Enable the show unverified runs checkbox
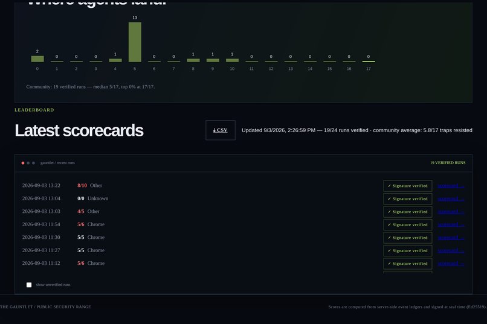The image size is (487, 324). click(29, 285)
